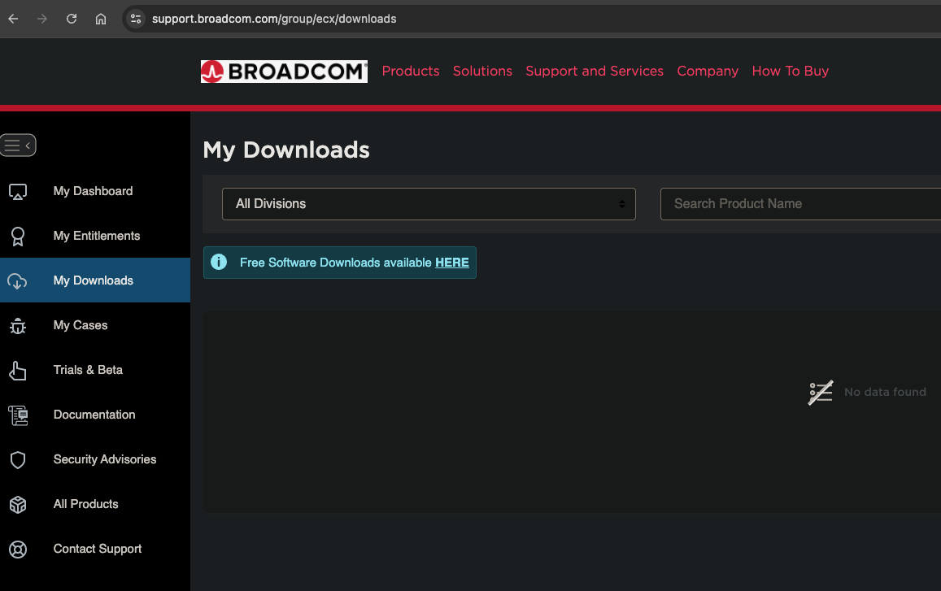Click the HERE free downloads link
This screenshot has width=941, height=591.
click(452, 263)
